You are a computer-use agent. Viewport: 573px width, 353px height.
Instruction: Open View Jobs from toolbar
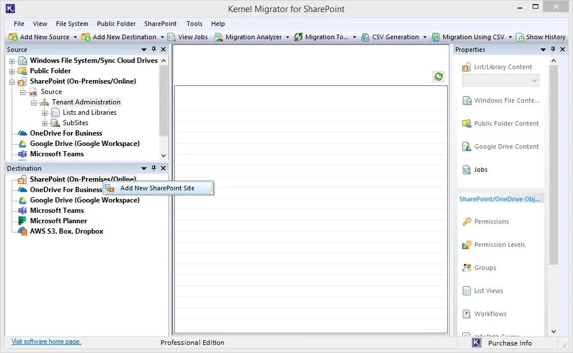pos(188,37)
